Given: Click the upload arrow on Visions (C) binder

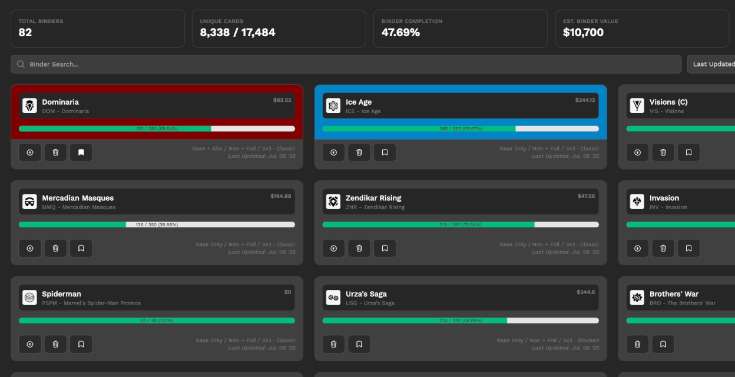Looking at the screenshot, I should click(638, 153).
